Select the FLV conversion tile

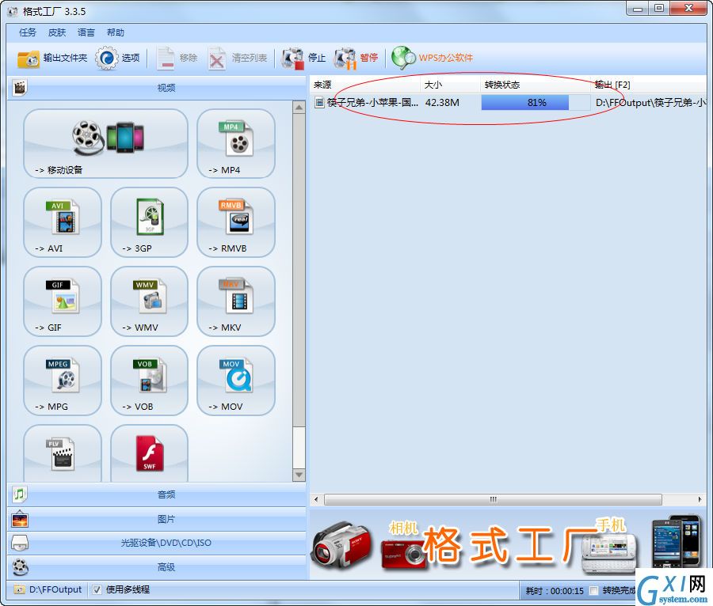pos(63,453)
